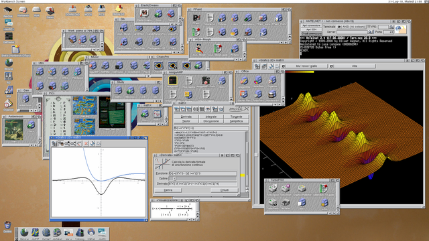Click the search icon beside the Server field
This screenshot has width=429, height=241.
(x=370, y=32)
